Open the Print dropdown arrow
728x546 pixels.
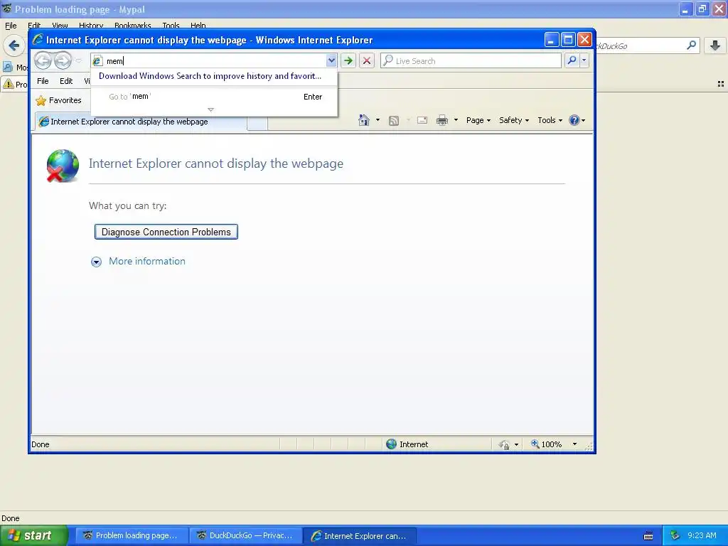456,120
